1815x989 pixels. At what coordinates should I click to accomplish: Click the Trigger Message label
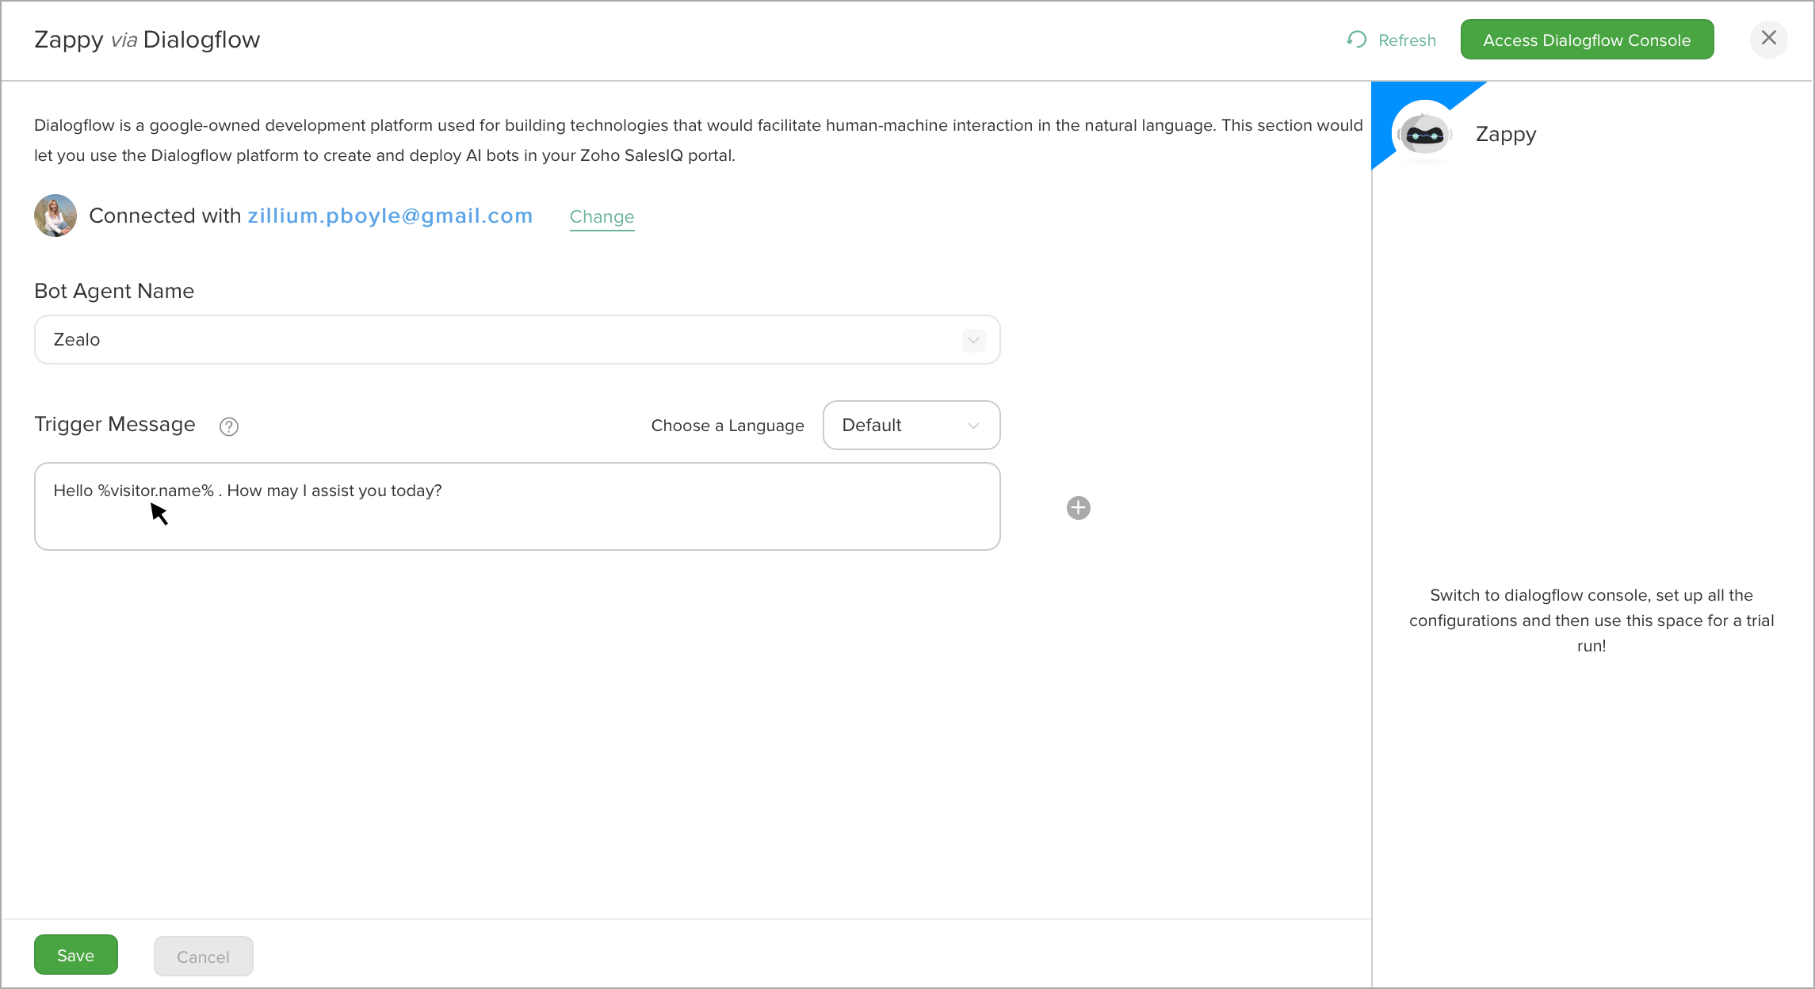(115, 424)
